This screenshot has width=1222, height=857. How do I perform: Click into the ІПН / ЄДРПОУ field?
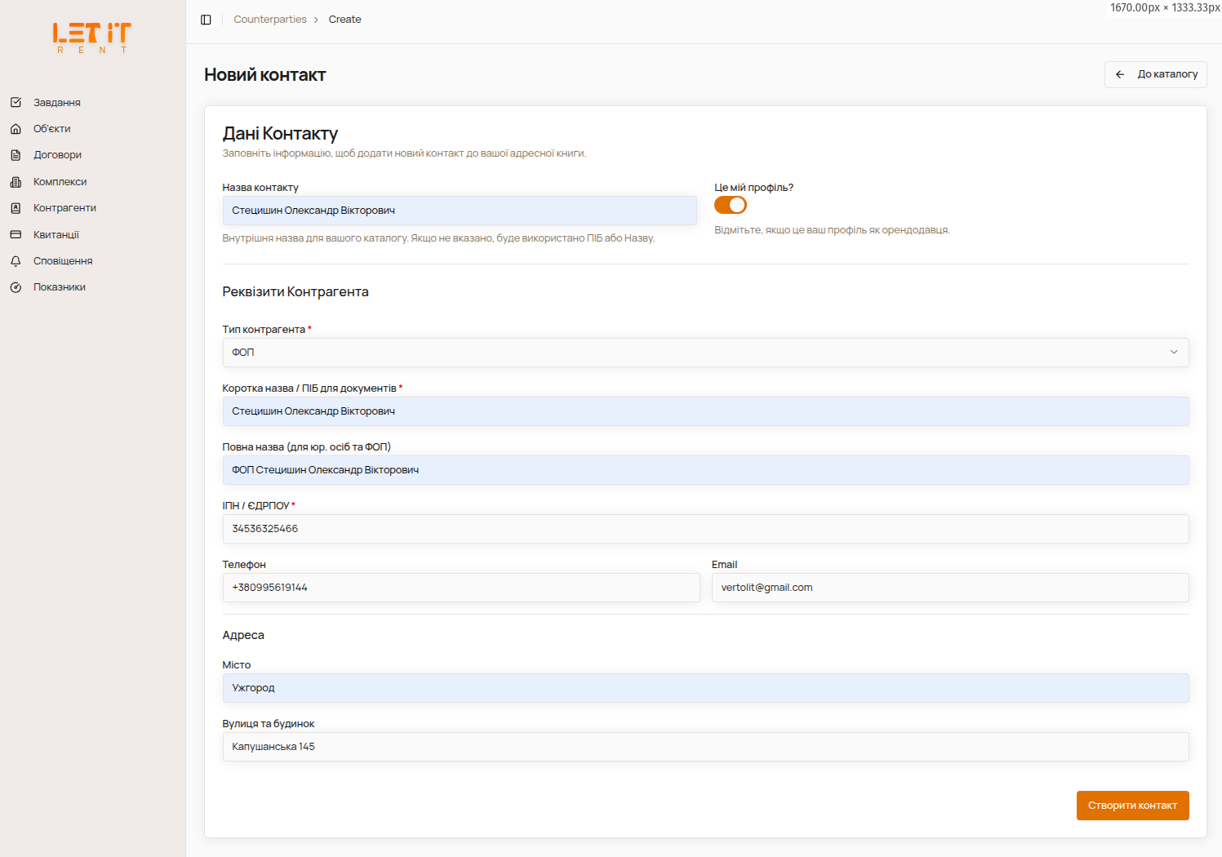click(704, 529)
